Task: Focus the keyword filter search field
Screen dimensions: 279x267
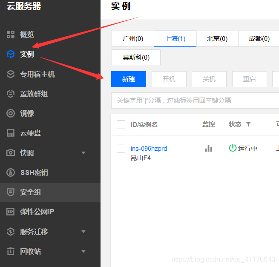Action: (x=195, y=100)
